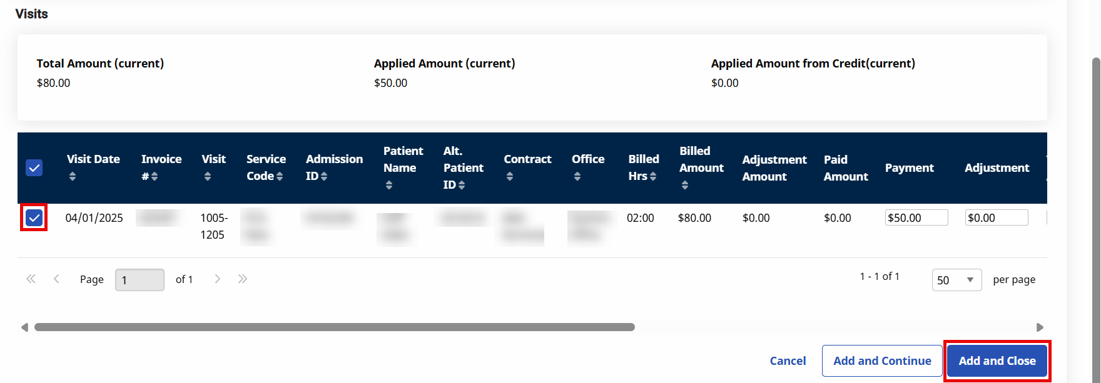The height and width of the screenshot is (383, 1101).
Task: Sort by Billed Amount column arrows
Action: 685,185
